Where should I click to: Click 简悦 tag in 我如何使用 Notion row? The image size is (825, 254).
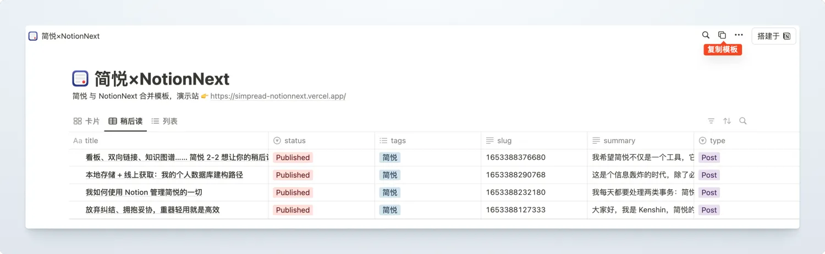coord(390,193)
